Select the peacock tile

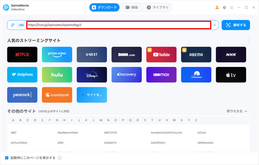(22, 95)
